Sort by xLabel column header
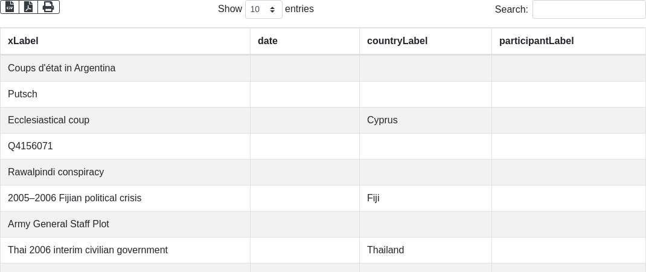This screenshot has height=272, width=646. 125,41
